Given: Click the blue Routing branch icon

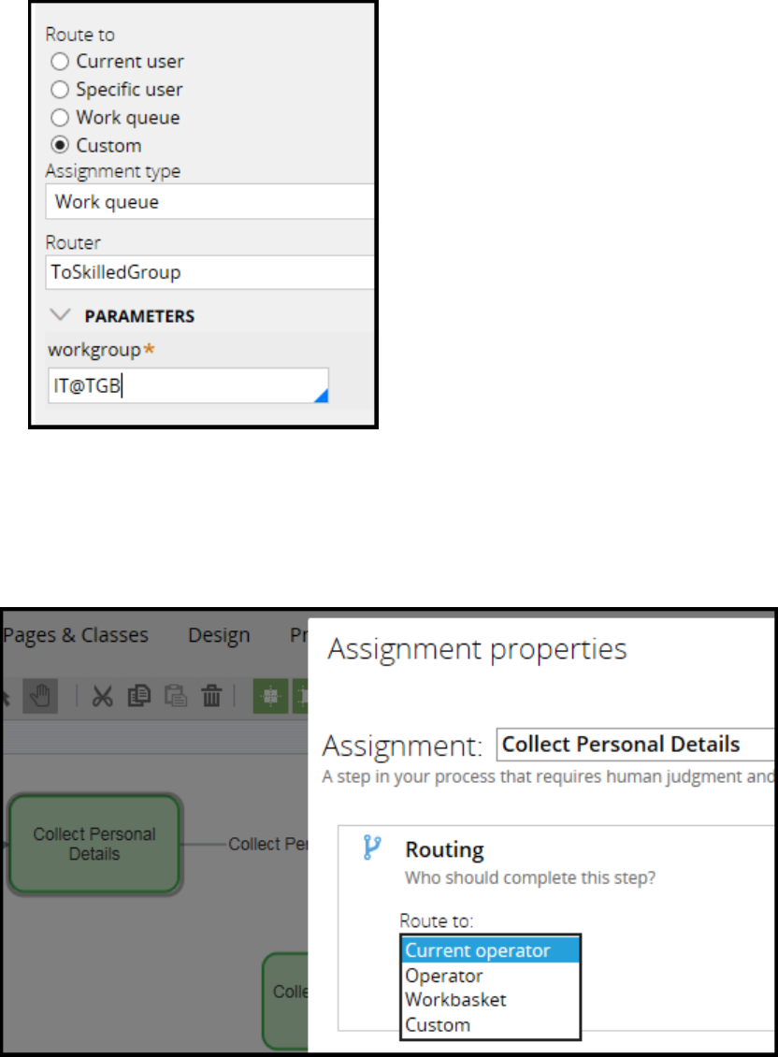Looking at the screenshot, I should pos(372,848).
